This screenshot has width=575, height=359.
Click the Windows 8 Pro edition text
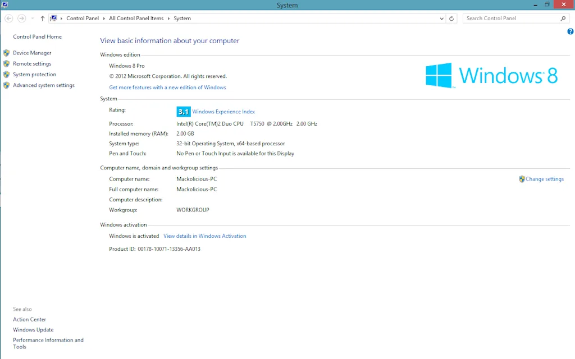127,66
